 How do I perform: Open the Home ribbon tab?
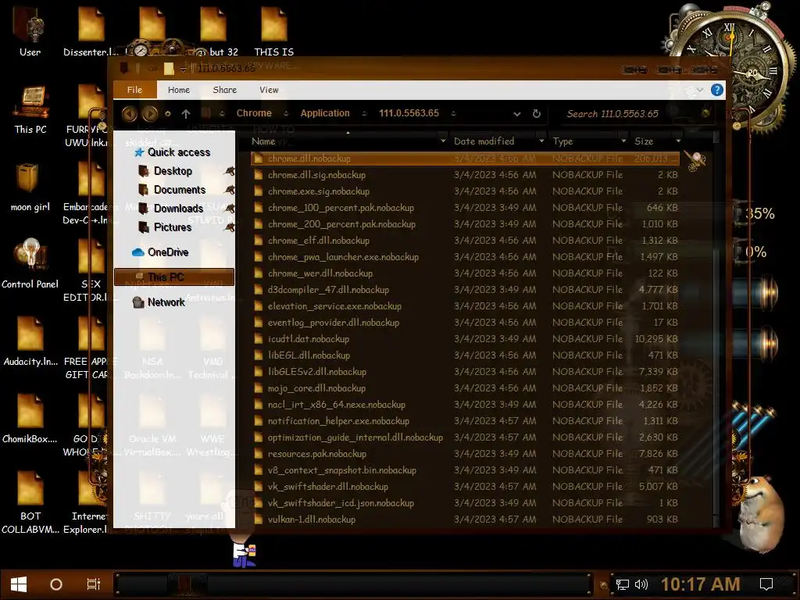tap(179, 90)
